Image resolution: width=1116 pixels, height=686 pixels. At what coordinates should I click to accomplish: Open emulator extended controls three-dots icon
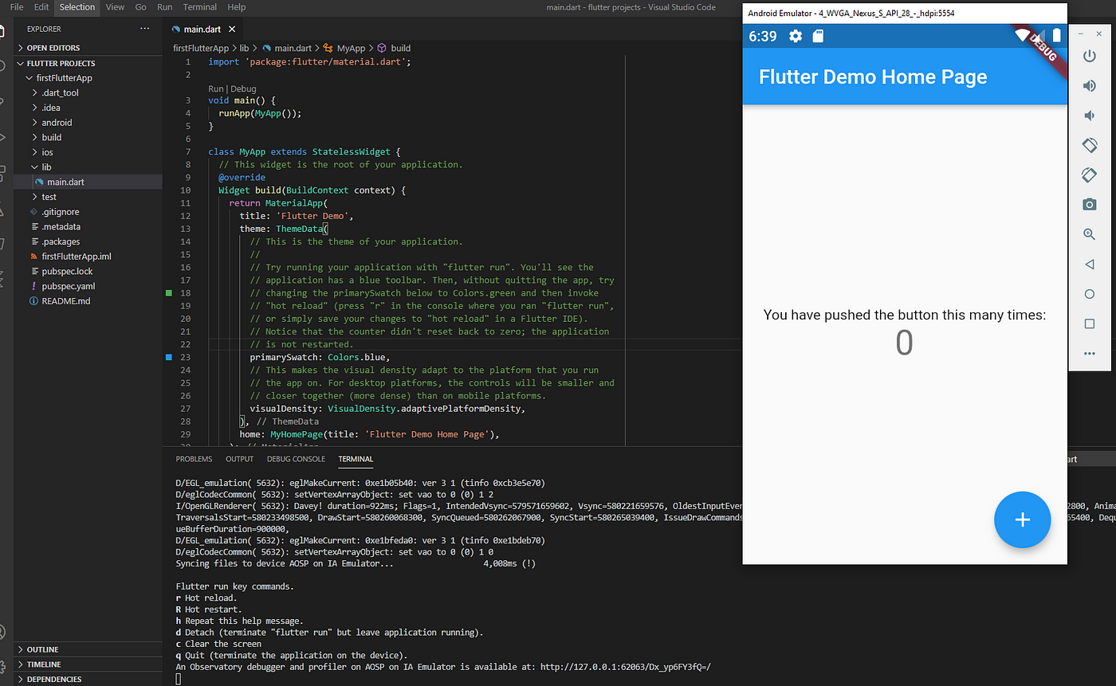[1089, 353]
